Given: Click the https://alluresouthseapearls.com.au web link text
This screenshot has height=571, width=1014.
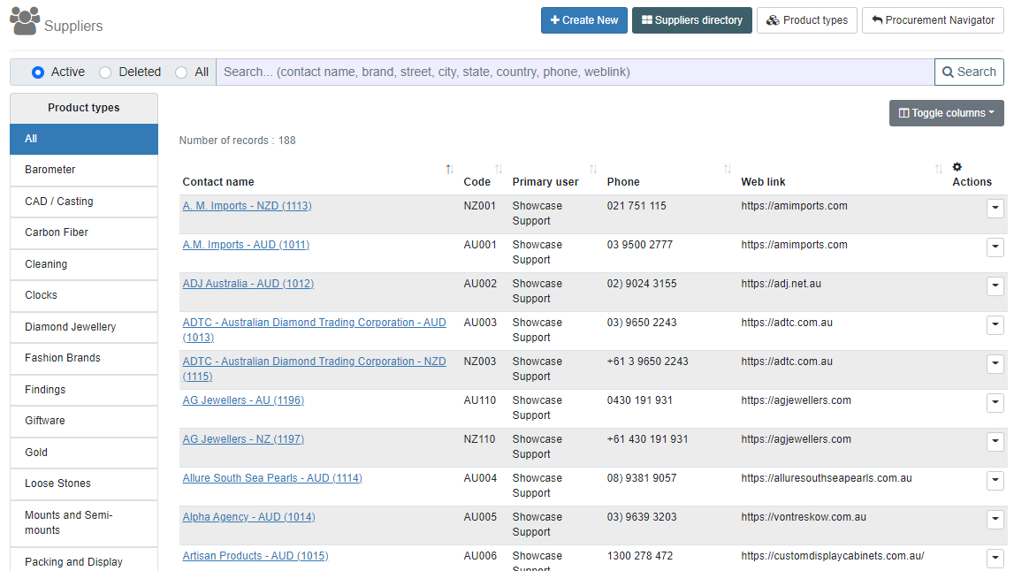Looking at the screenshot, I should 827,478.
